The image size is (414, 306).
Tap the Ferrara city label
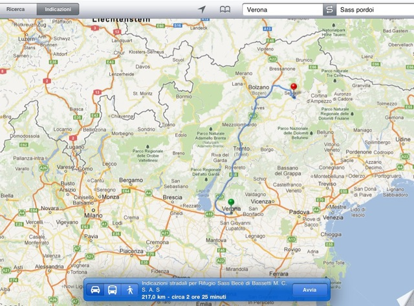tap(279, 274)
